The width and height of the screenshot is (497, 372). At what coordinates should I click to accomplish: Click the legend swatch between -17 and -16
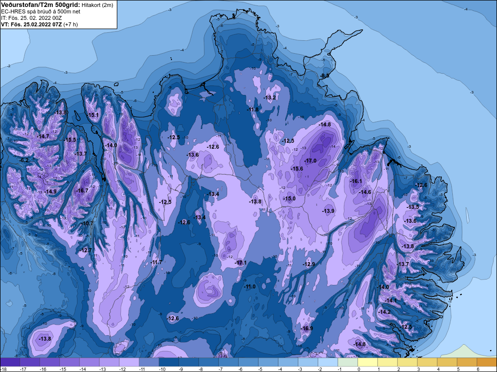[x=30, y=362]
